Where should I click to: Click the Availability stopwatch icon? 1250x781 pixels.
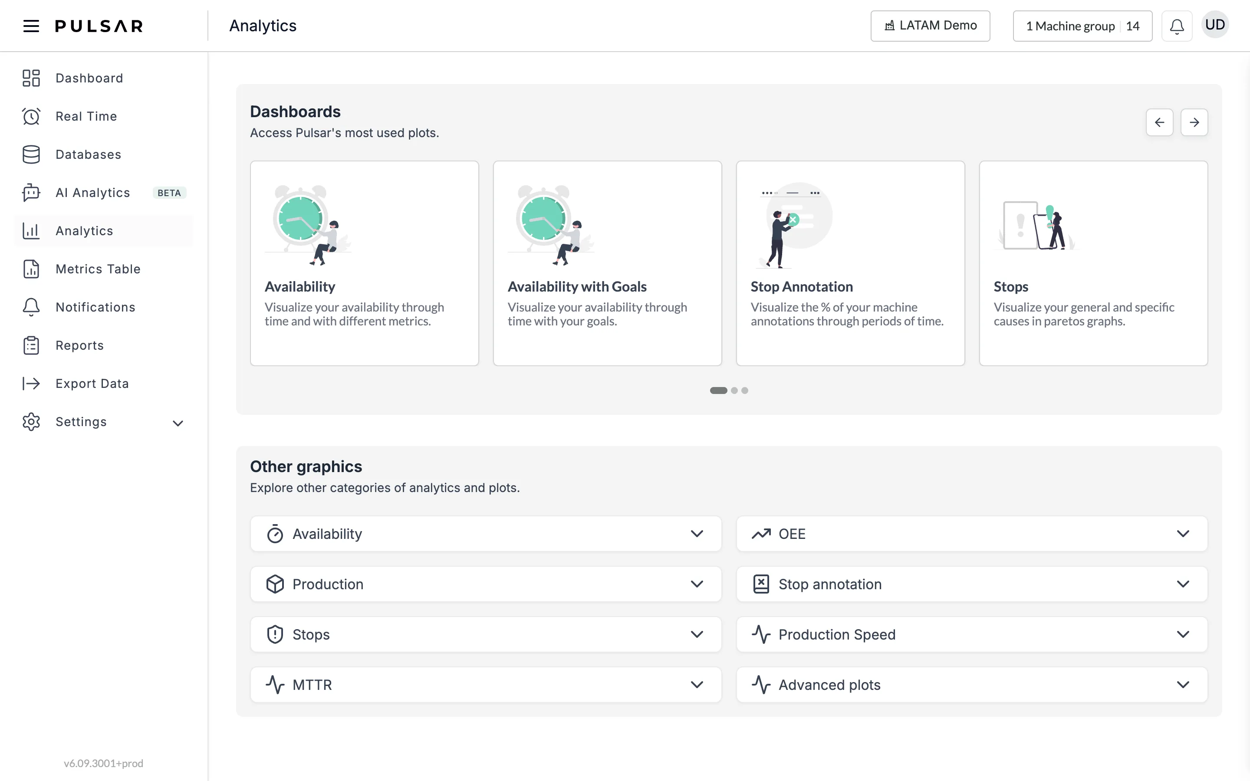pos(275,534)
